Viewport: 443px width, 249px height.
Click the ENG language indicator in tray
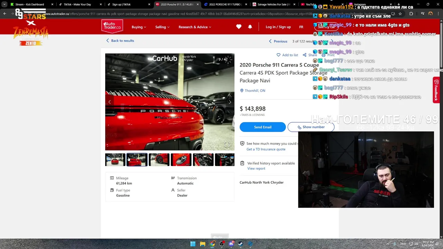[x=403, y=244]
